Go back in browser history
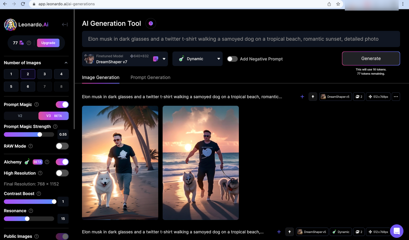409x240 pixels. tap(5, 4)
